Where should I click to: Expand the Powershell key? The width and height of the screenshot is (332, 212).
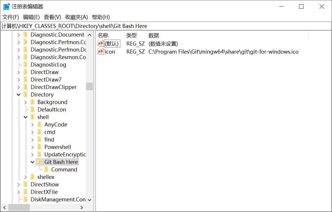33,147
